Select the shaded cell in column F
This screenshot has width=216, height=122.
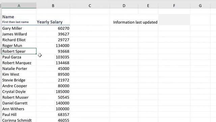pyautogui.click(x=174, y=20)
